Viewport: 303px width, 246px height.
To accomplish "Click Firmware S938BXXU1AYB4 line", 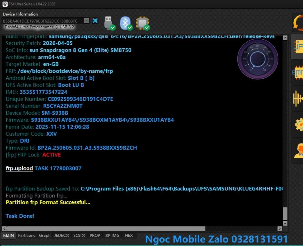I will coord(90,120).
